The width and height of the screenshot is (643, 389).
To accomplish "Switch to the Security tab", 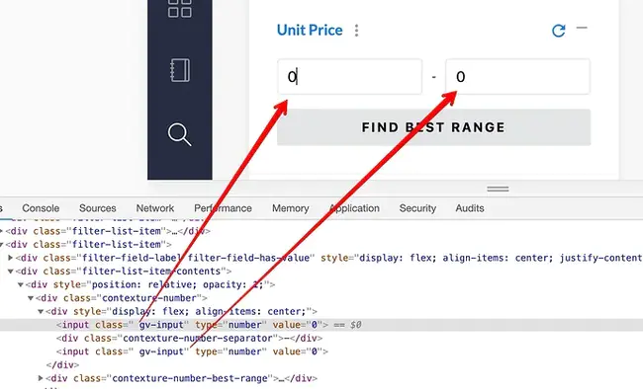I will pyautogui.click(x=417, y=208).
